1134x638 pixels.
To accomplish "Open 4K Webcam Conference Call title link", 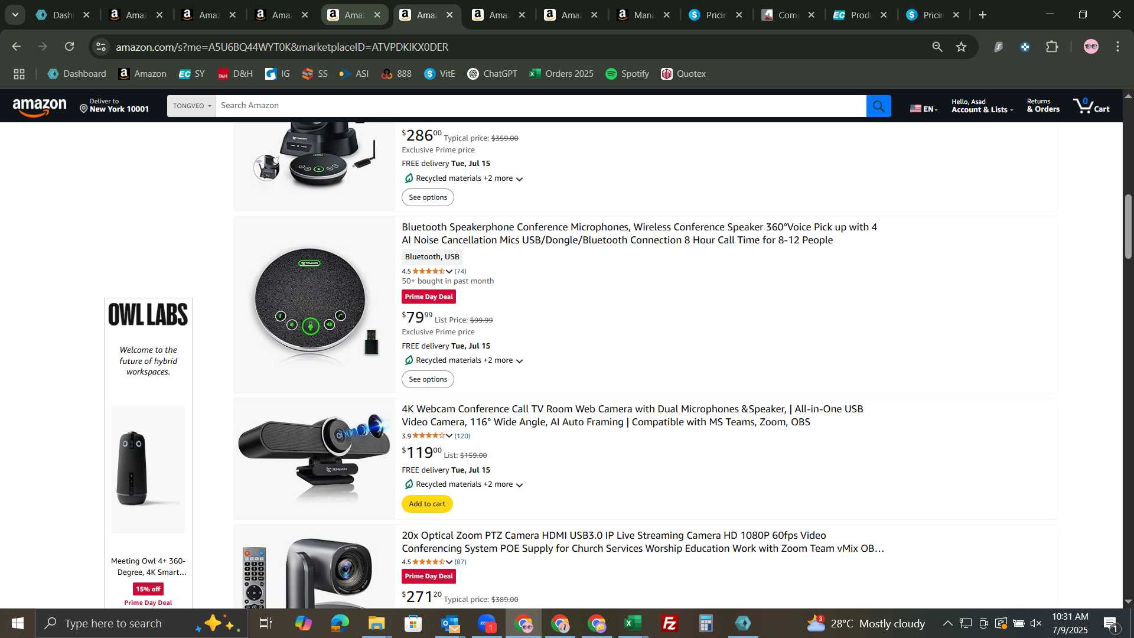I will coord(632,415).
